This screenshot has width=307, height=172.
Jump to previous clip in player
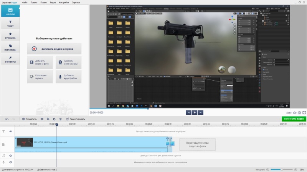point(188,112)
